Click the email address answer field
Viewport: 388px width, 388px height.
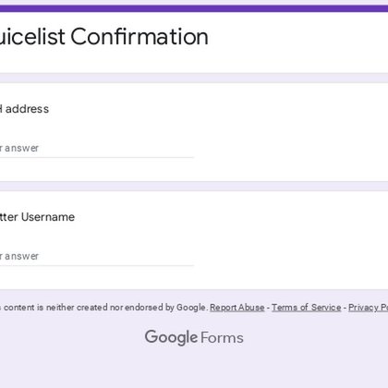point(96,148)
